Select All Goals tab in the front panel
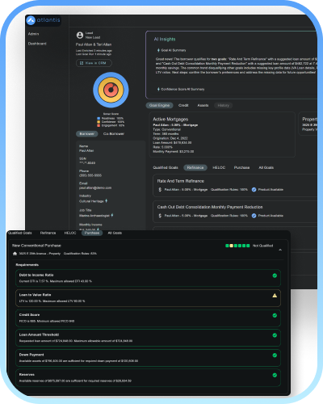Viewport: 323px width, 404px height. point(115,233)
